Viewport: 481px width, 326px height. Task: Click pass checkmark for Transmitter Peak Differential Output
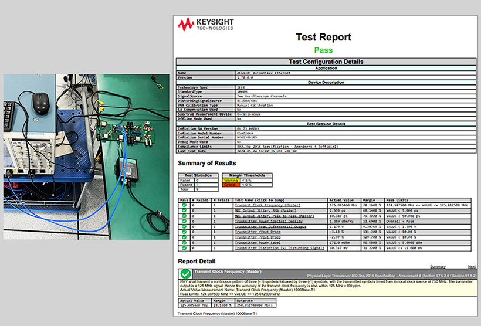click(184, 226)
